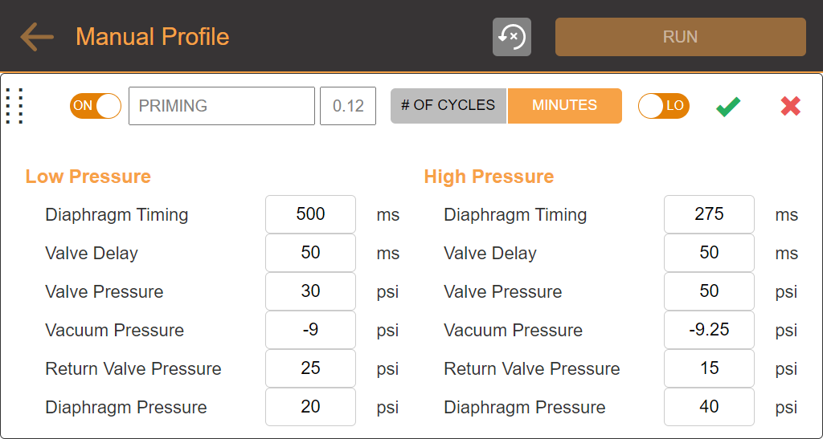Toggle the ON switch for priming step

click(x=96, y=106)
